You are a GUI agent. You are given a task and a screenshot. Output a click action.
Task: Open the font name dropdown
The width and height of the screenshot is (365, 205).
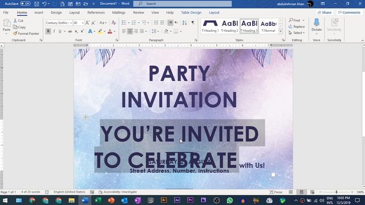tap(71, 23)
